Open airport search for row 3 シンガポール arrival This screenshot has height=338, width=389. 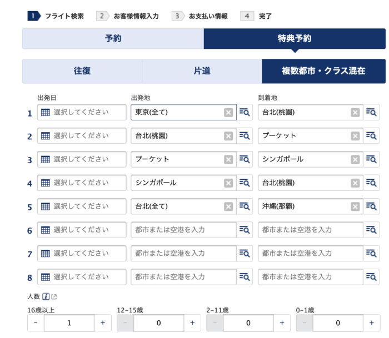(372, 159)
